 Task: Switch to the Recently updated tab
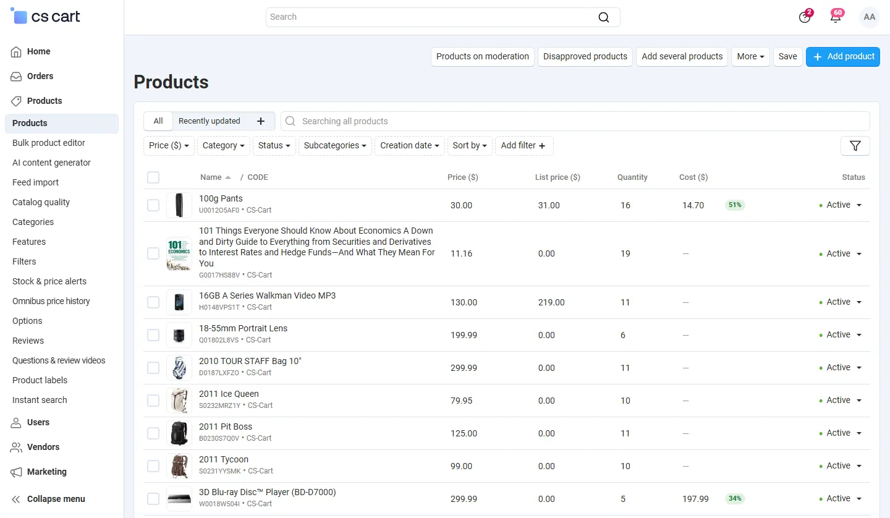click(x=210, y=121)
